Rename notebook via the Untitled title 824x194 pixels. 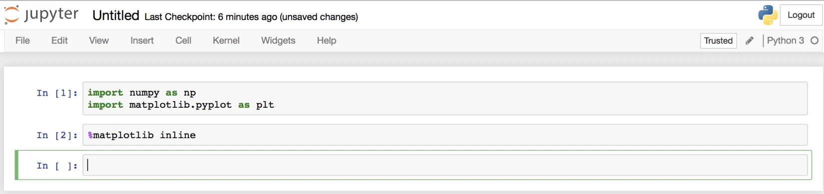click(x=116, y=15)
